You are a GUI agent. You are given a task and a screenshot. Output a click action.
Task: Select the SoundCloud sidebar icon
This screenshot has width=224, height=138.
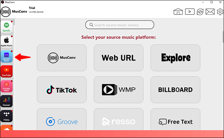(6, 128)
